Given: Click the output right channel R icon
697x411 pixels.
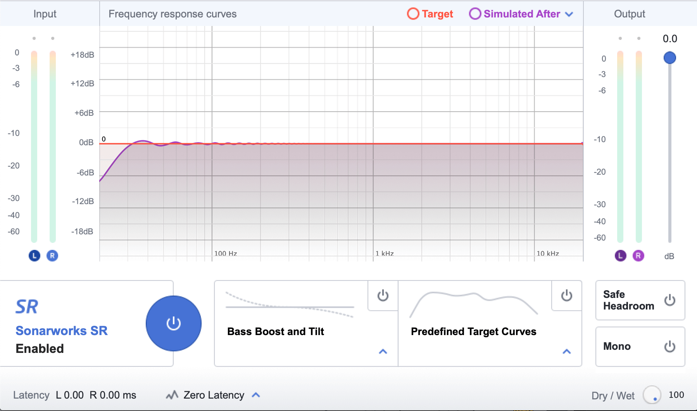Looking at the screenshot, I should click(638, 256).
